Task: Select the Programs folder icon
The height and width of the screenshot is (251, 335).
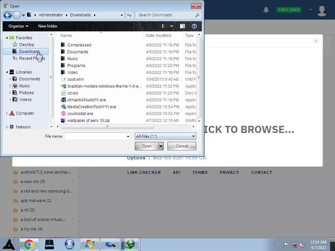Action: [63, 65]
